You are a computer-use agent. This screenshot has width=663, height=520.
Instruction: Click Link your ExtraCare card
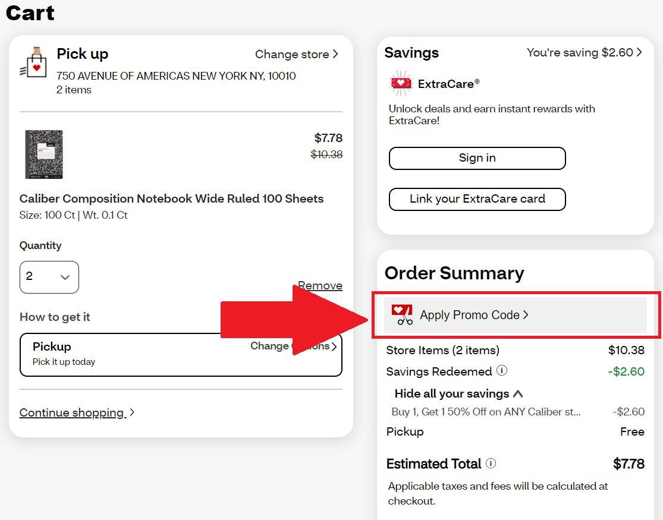tap(477, 199)
